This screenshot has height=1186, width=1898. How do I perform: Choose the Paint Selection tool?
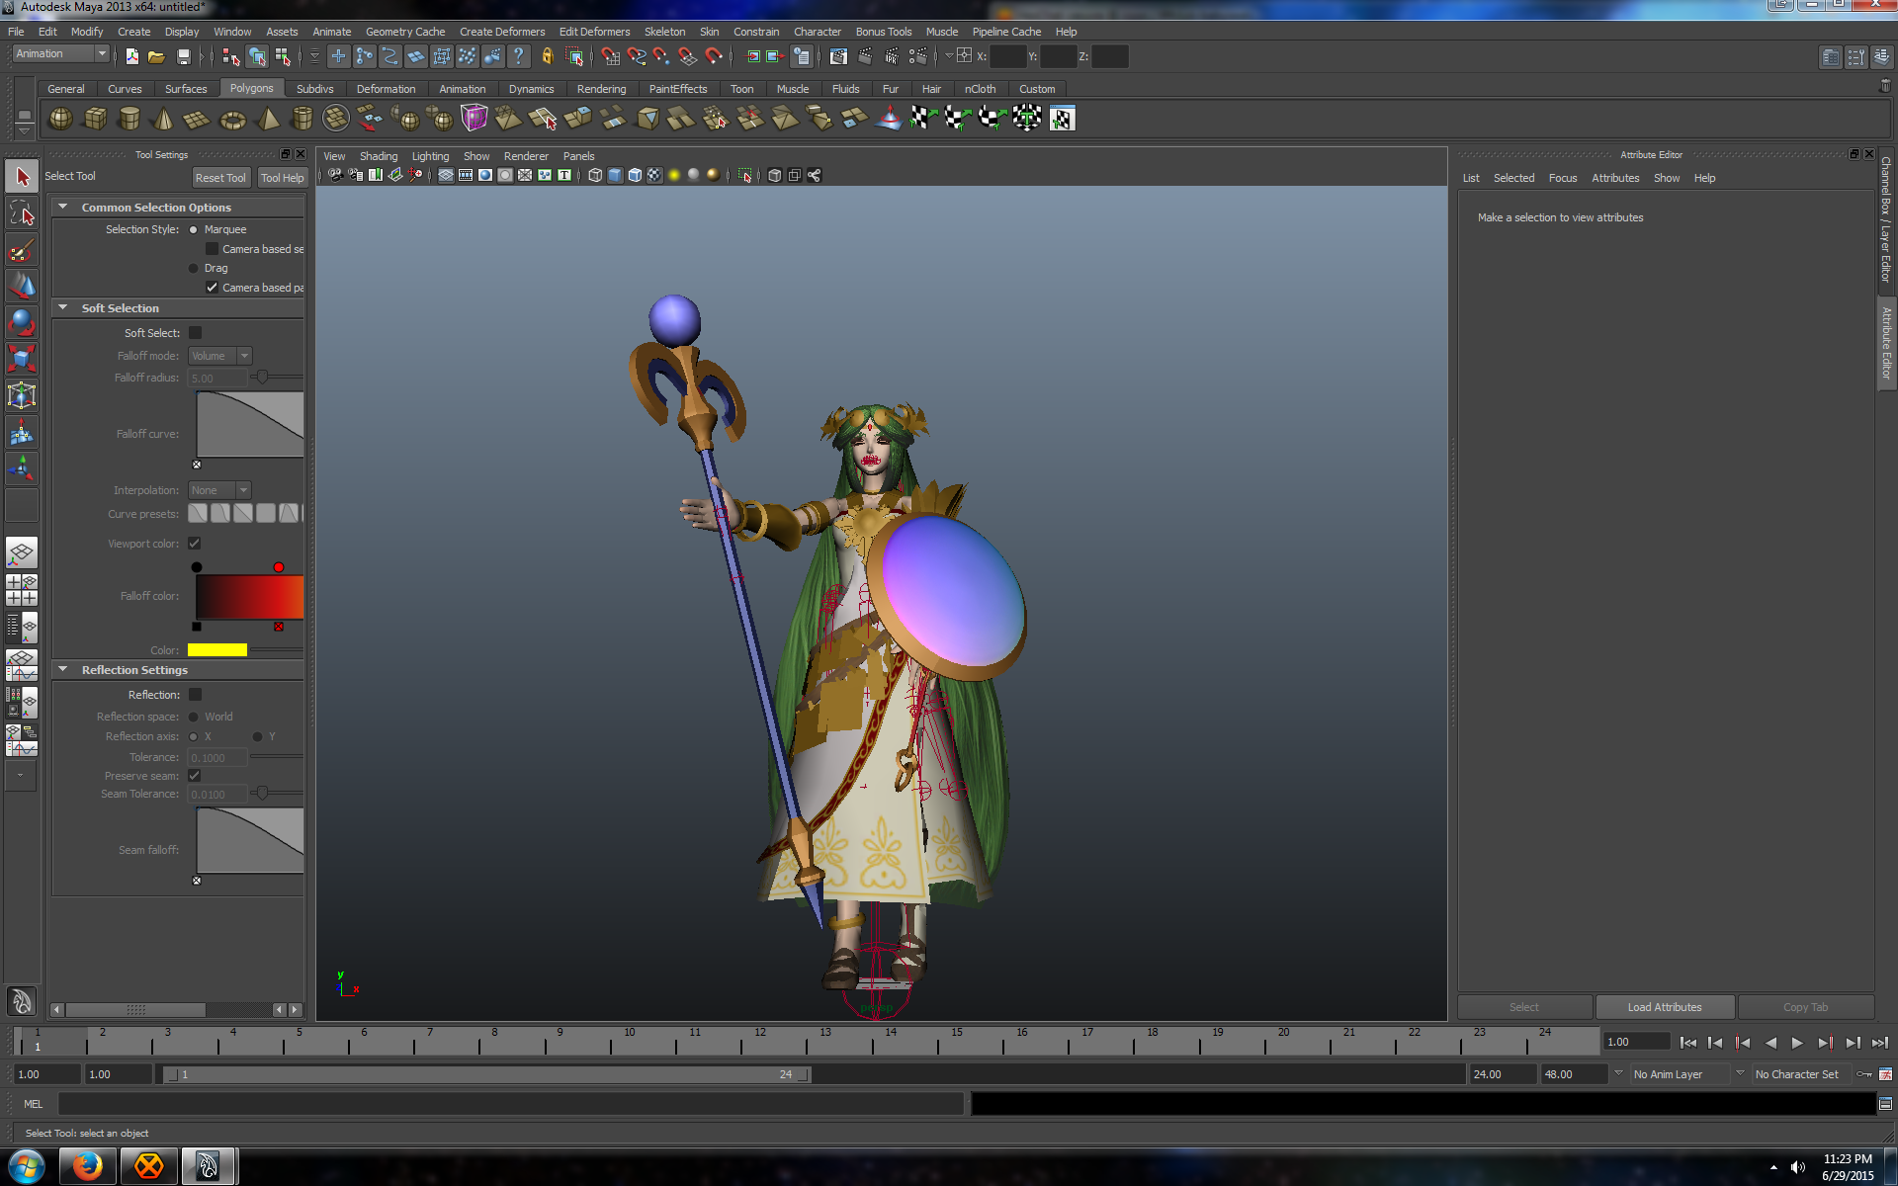pos(22,250)
